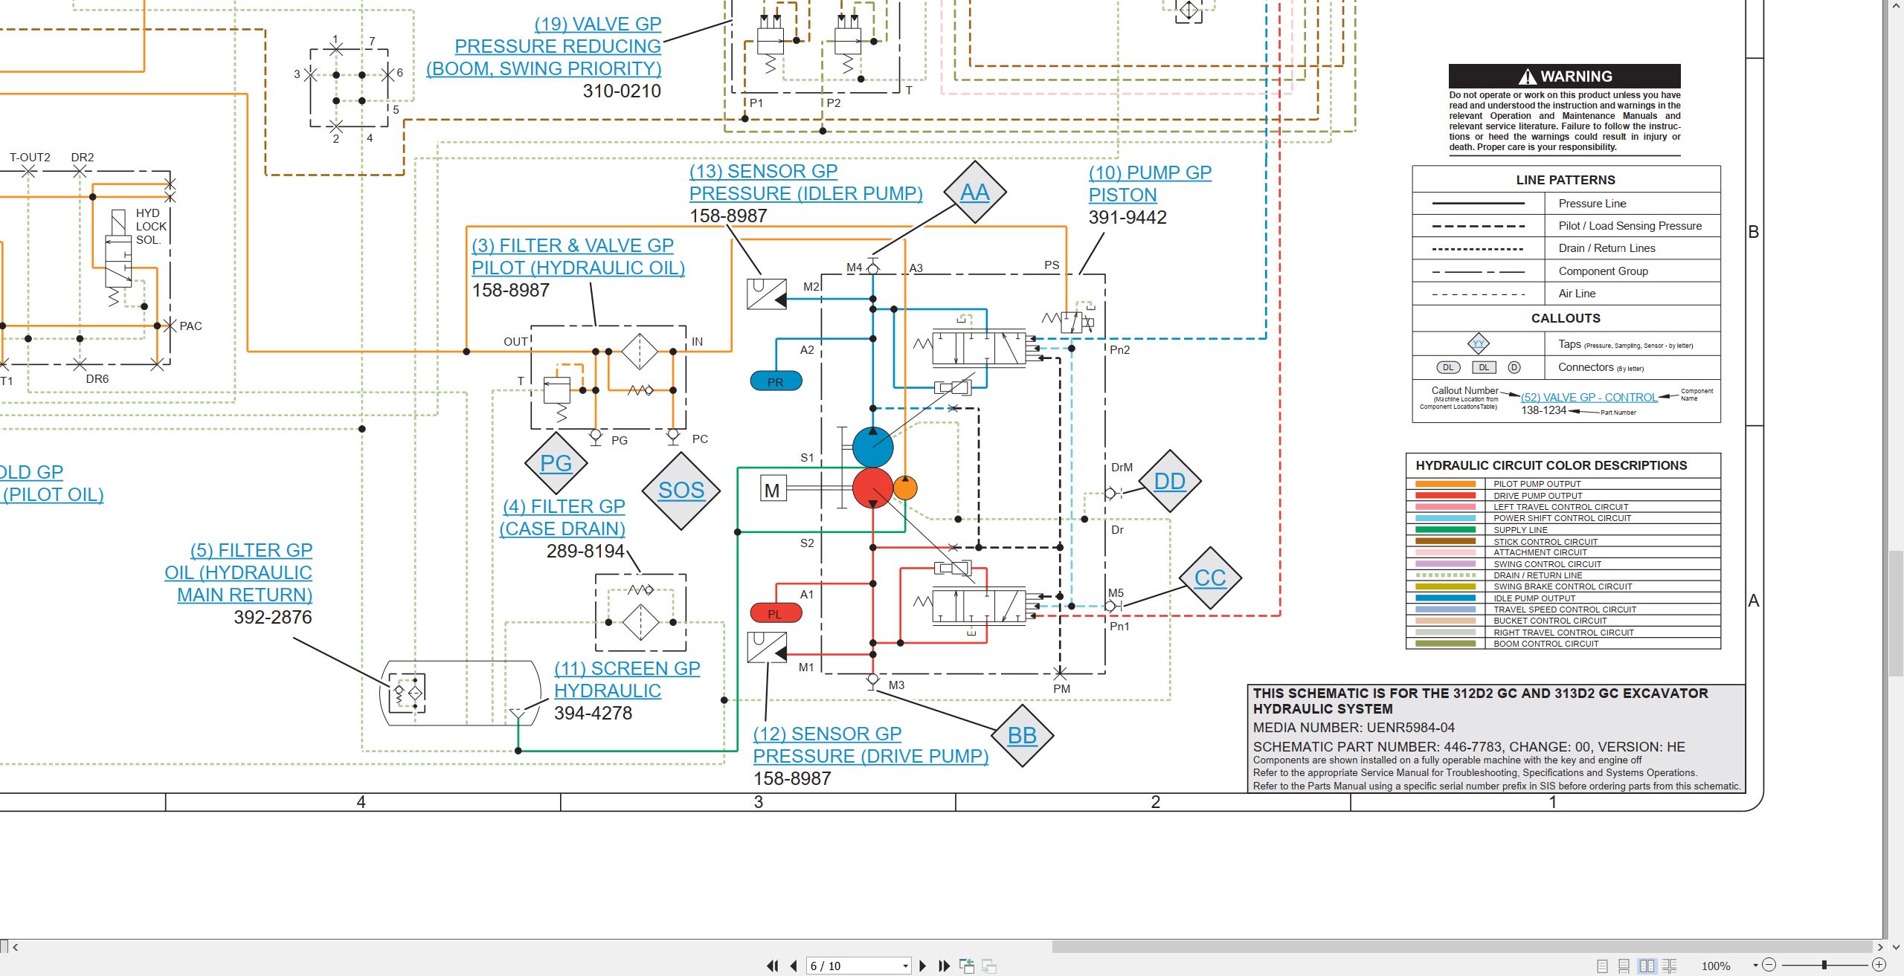This screenshot has width=1904, height=976.
Task: Click part number 289-8194 text
Action: point(585,551)
